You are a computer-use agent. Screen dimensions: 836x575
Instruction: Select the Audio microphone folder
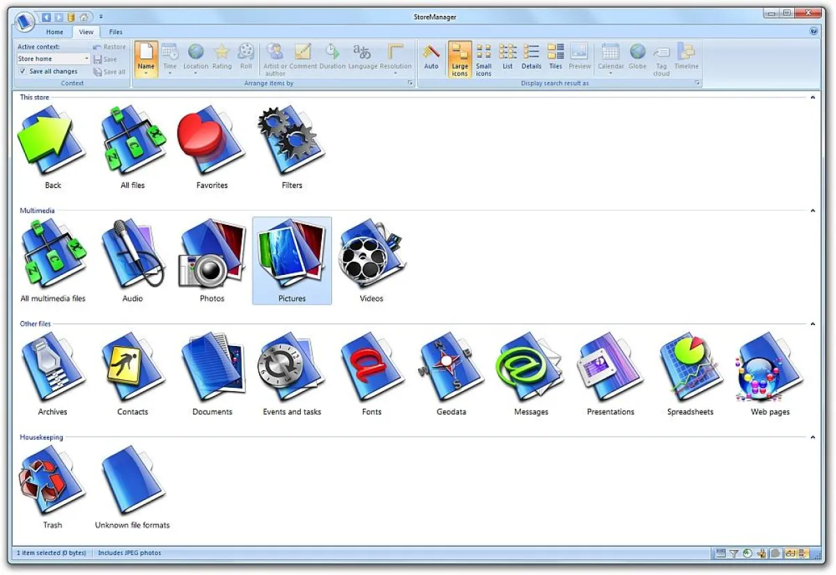[x=132, y=255]
